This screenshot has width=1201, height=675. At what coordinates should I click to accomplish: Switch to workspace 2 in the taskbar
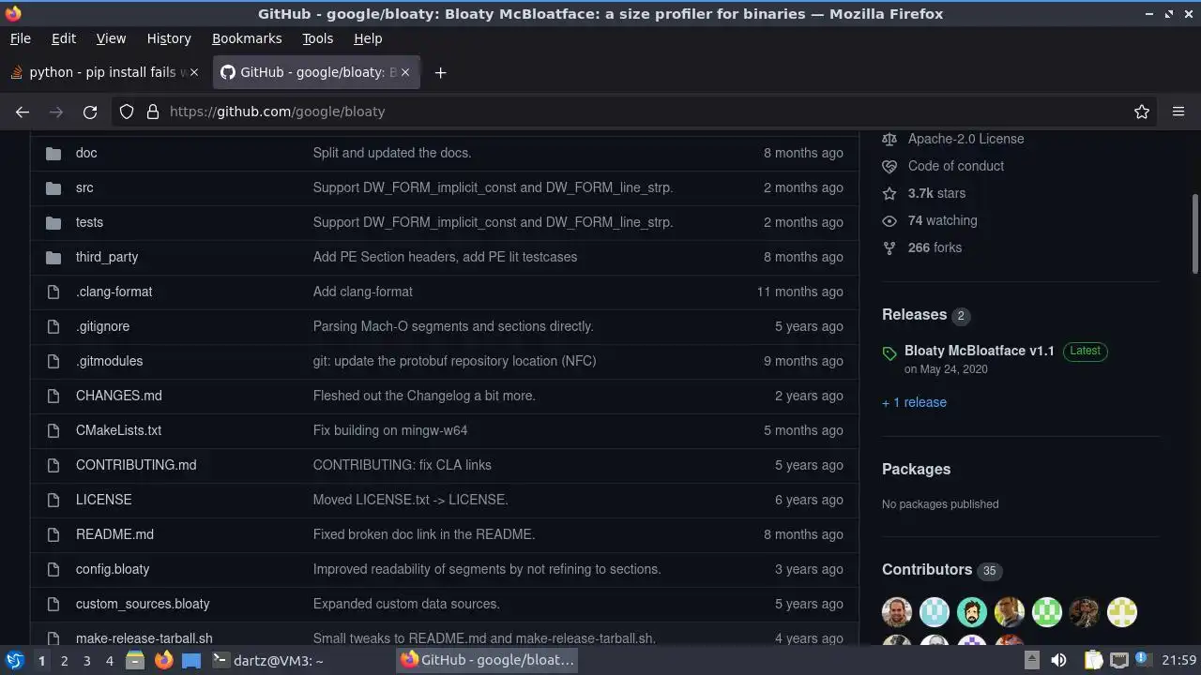pos(64,660)
